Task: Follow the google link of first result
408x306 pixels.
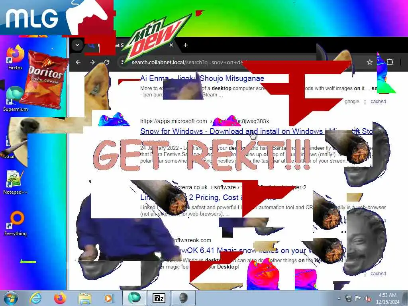Action: click(352, 102)
